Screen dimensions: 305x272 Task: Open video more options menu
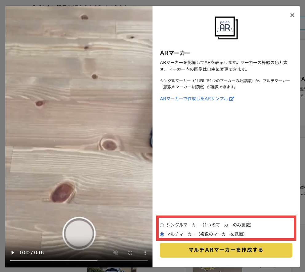pos(145,253)
